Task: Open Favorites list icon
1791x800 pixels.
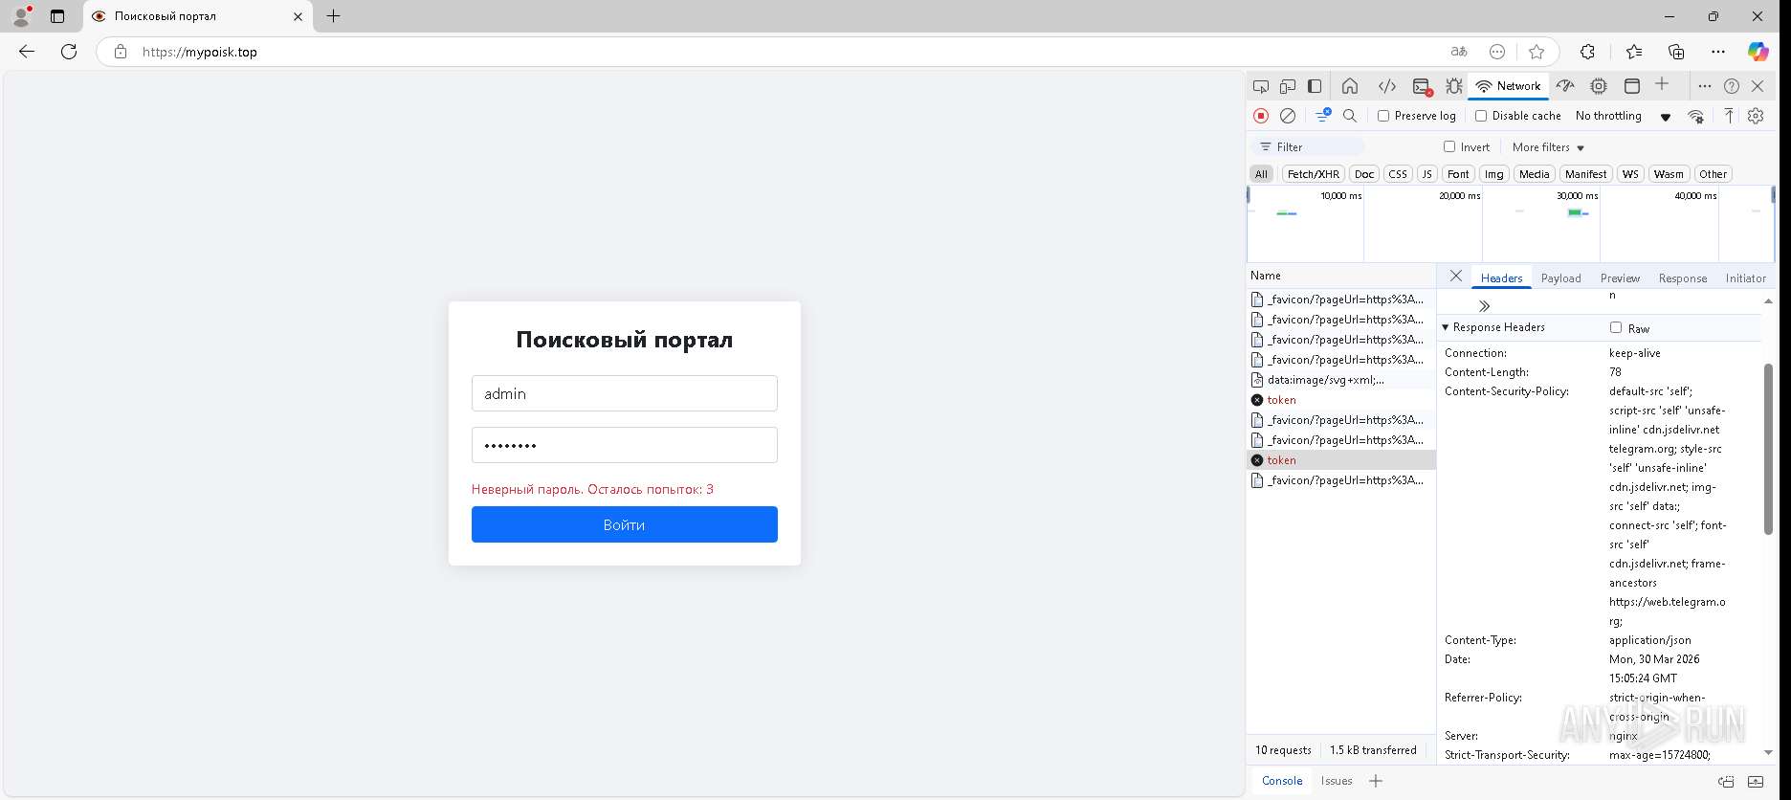Action: pyautogui.click(x=1633, y=52)
